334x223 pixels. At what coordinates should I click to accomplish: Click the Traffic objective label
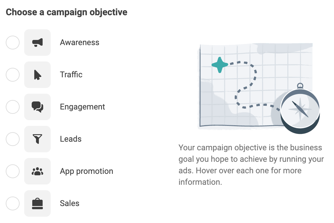click(71, 75)
